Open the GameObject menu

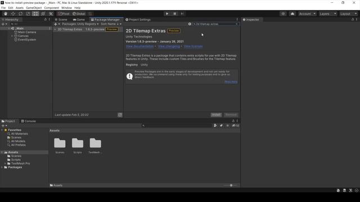(x=34, y=8)
